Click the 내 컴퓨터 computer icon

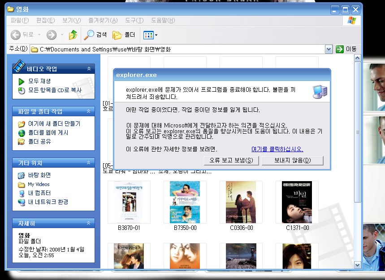coord(22,193)
